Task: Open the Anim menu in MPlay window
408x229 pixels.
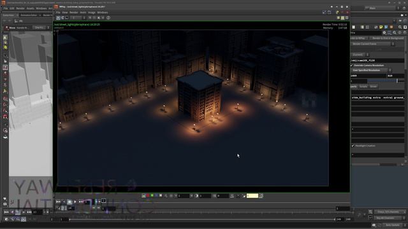Action: (83, 13)
